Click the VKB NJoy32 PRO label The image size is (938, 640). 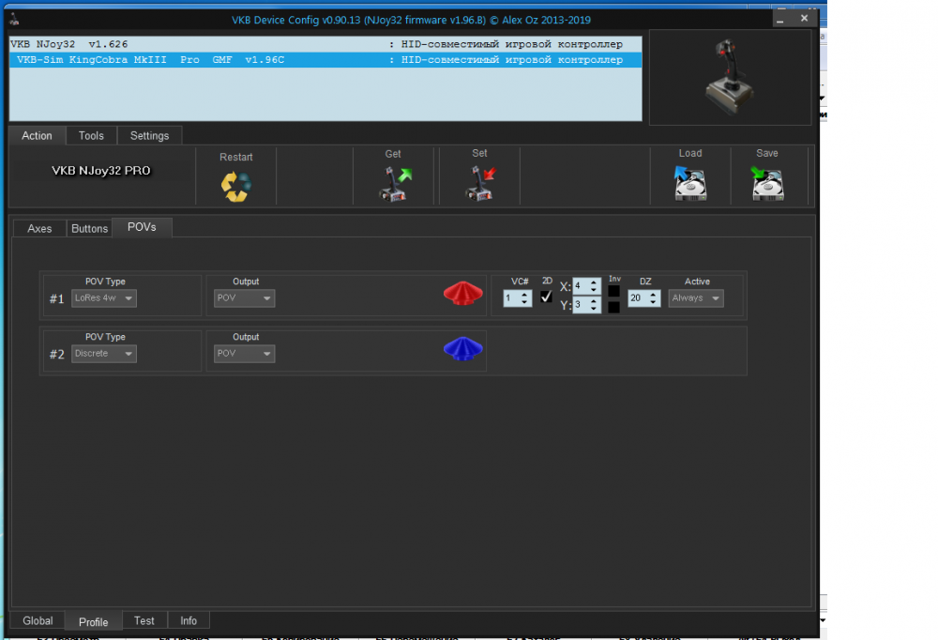[x=101, y=171]
